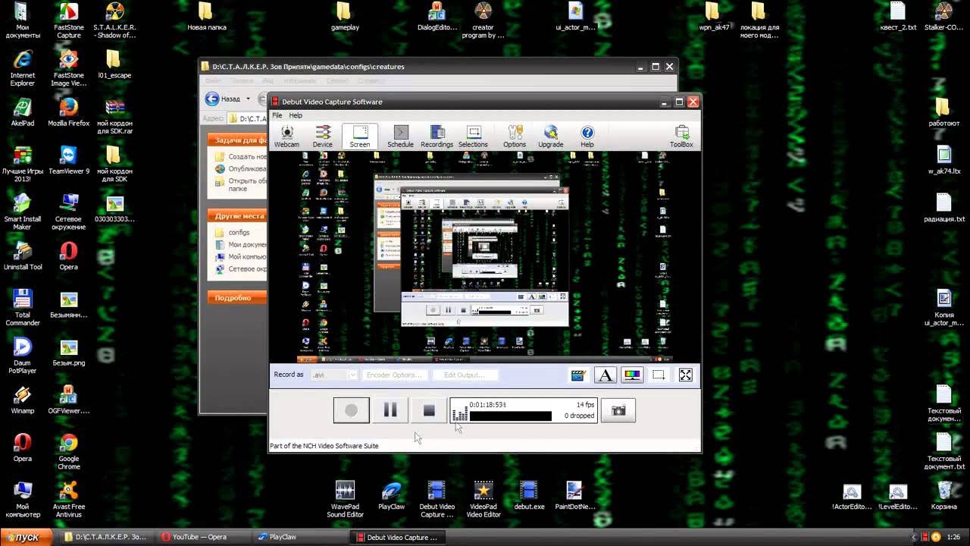This screenshot has width=970, height=546.
Task: Click the Upgrade toolbar icon
Action: pyautogui.click(x=551, y=136)
